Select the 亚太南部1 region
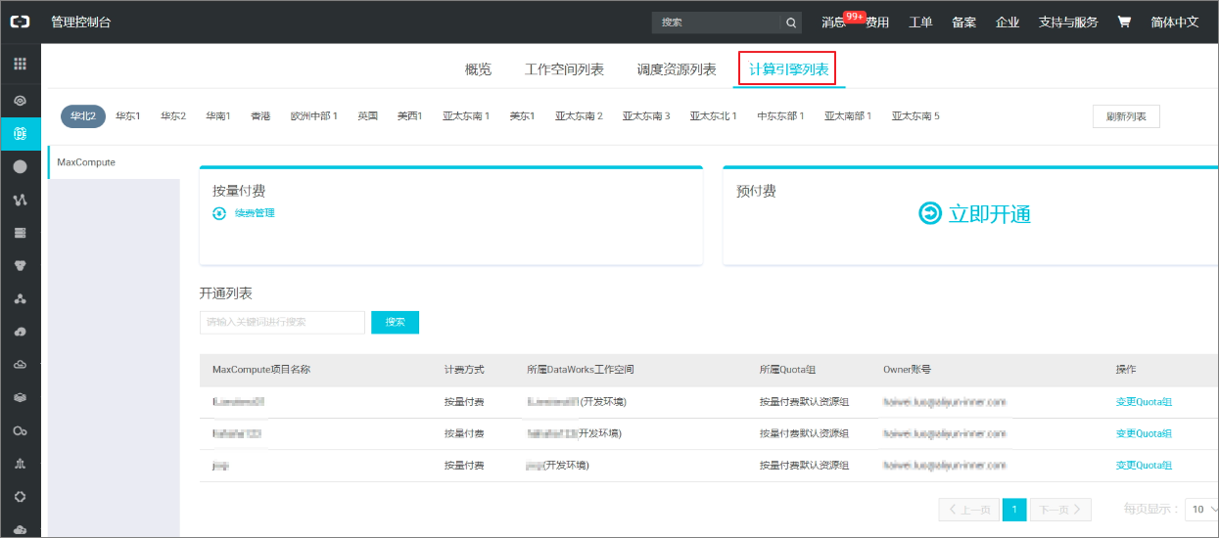This screenshot has width=1219, height=538. coord(848,116)
